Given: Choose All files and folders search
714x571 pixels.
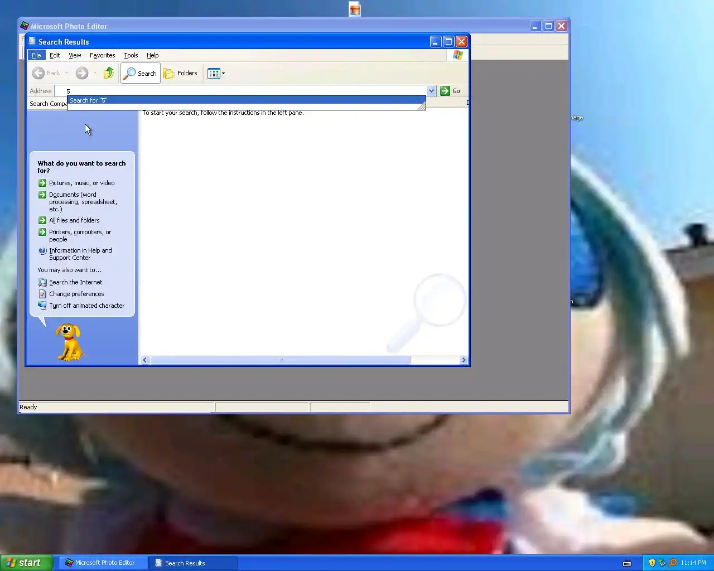Looking at the screenshot, I should coord(74,220).
